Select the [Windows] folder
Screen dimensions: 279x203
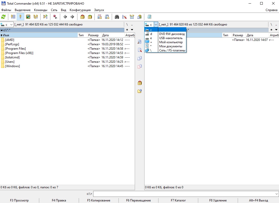(x=12, y=66)
